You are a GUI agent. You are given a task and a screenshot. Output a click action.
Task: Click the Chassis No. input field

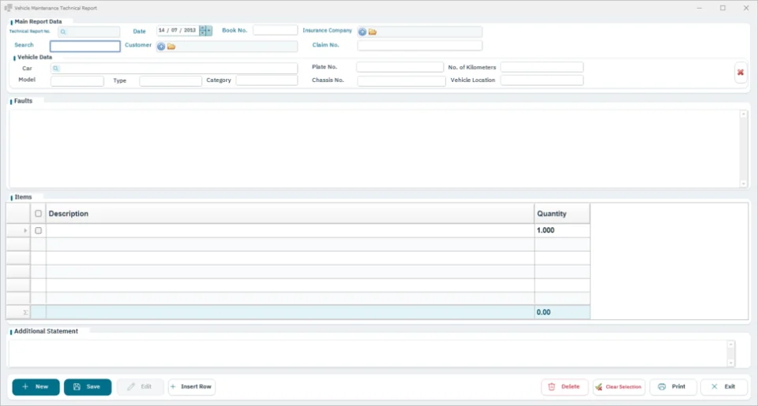coord(401,80)
